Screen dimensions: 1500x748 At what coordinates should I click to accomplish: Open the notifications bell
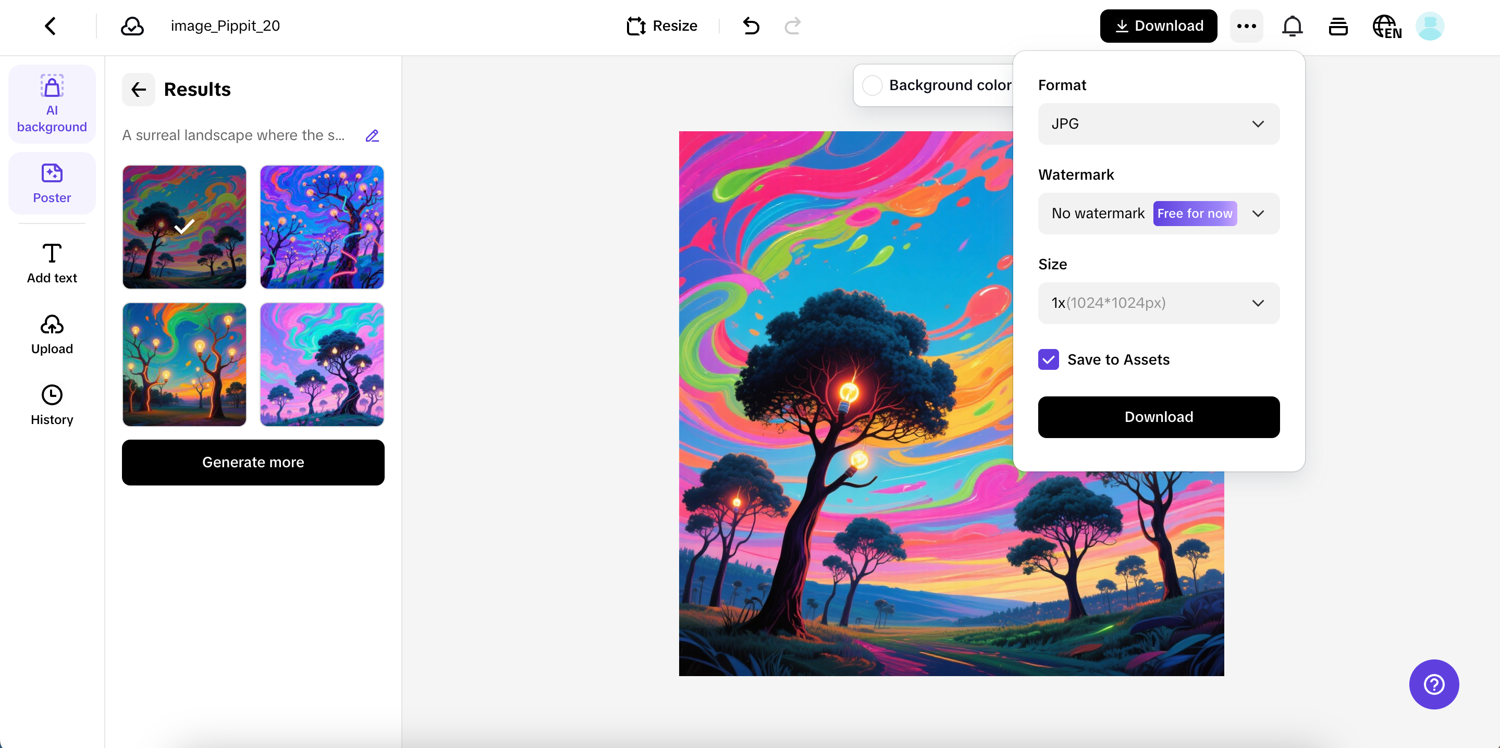[1292, 26]
